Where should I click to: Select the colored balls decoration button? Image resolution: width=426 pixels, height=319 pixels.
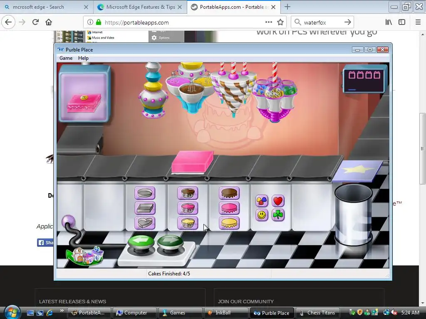262,201
